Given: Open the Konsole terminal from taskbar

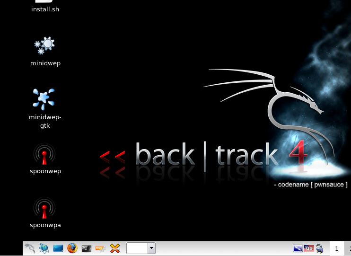Looking at the screenshot, I should [87, 248].
